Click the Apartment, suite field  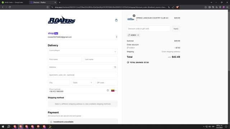coord(83,75)
